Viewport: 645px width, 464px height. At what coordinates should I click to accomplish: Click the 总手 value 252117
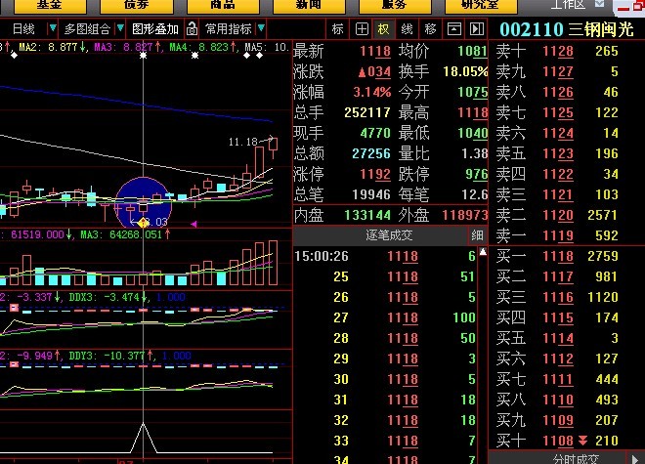(x=367, y=112)
